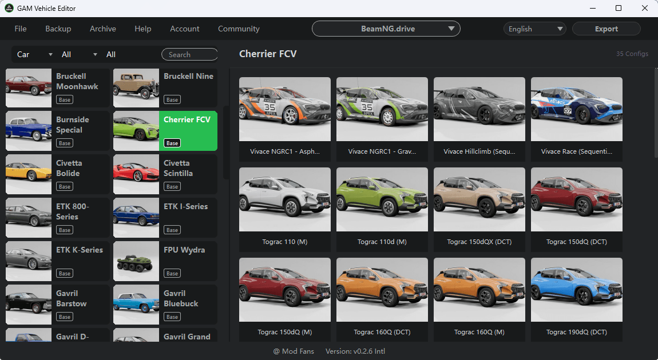Image resolution: width=658 pixels, height=360 pixels.
Task: Open the Tograc 160Q (M) config
Action: click(479, 299)
